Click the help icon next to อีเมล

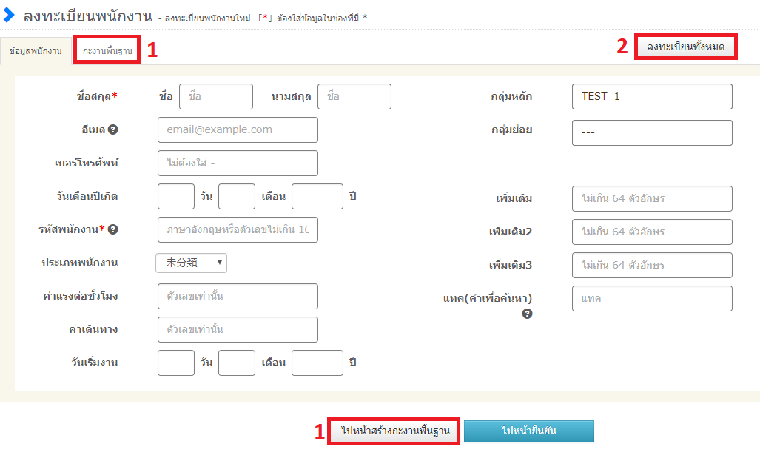113,129
